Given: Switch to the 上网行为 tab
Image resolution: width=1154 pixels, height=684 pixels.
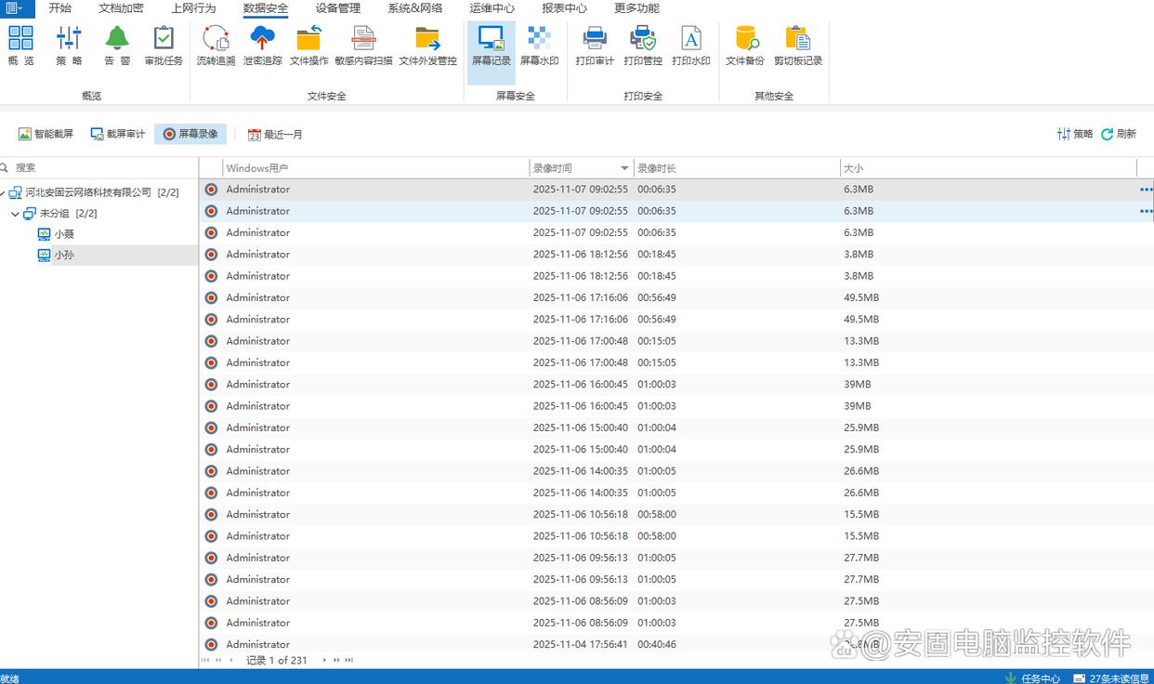Looking at the screenshot, I should (x=193, y=8).
